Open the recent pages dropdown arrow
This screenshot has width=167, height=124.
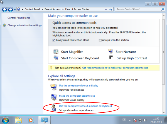click(15, 9)
